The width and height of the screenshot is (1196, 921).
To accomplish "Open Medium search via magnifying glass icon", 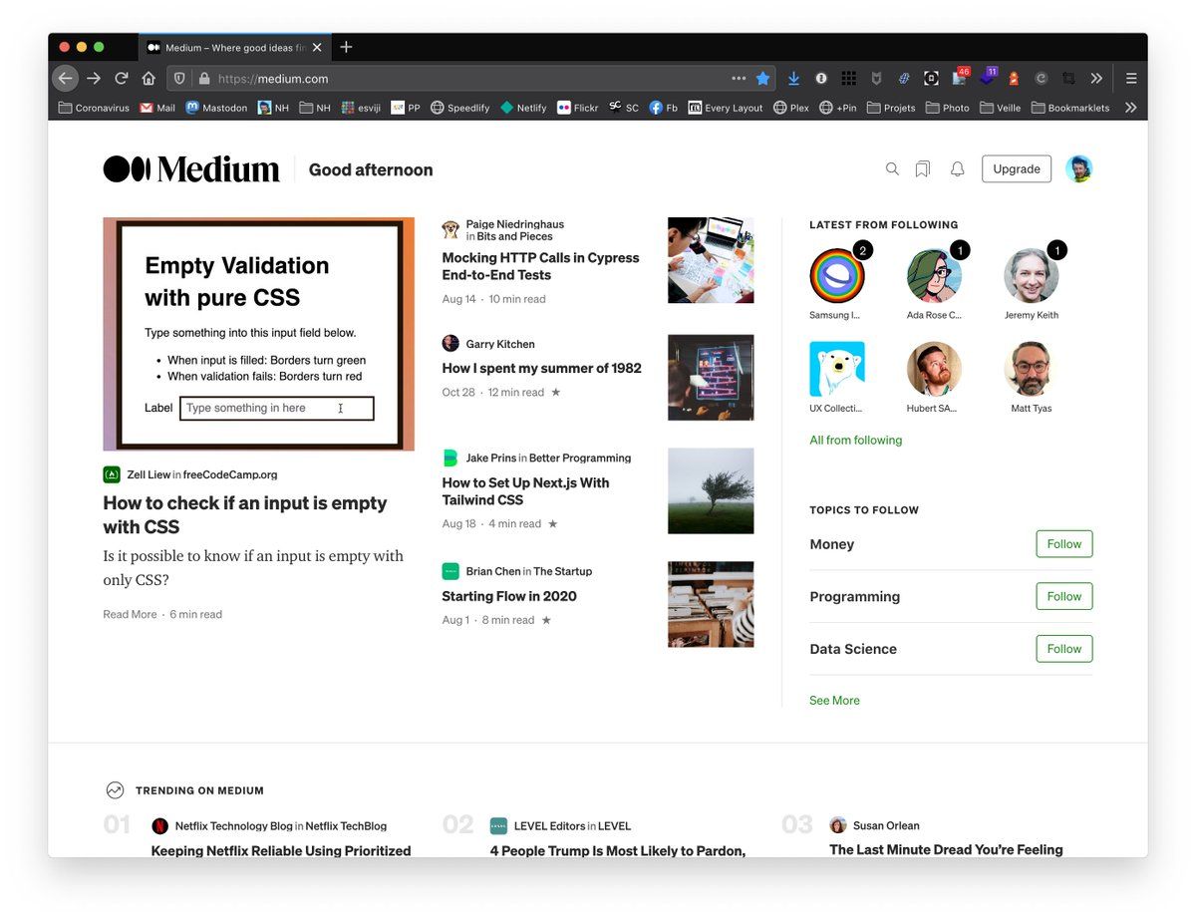I will (x=892, y=169).
